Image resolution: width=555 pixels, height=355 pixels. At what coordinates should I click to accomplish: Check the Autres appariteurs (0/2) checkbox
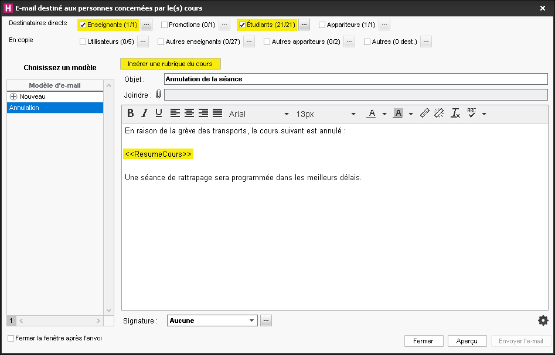click(267, 42)
